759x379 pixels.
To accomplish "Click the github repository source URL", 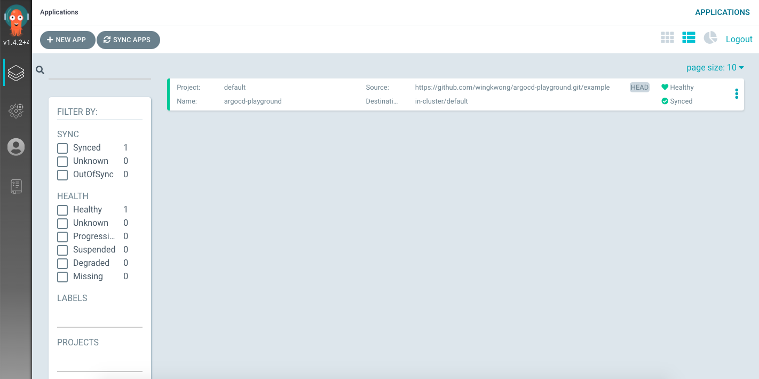I will coord(512,87).
